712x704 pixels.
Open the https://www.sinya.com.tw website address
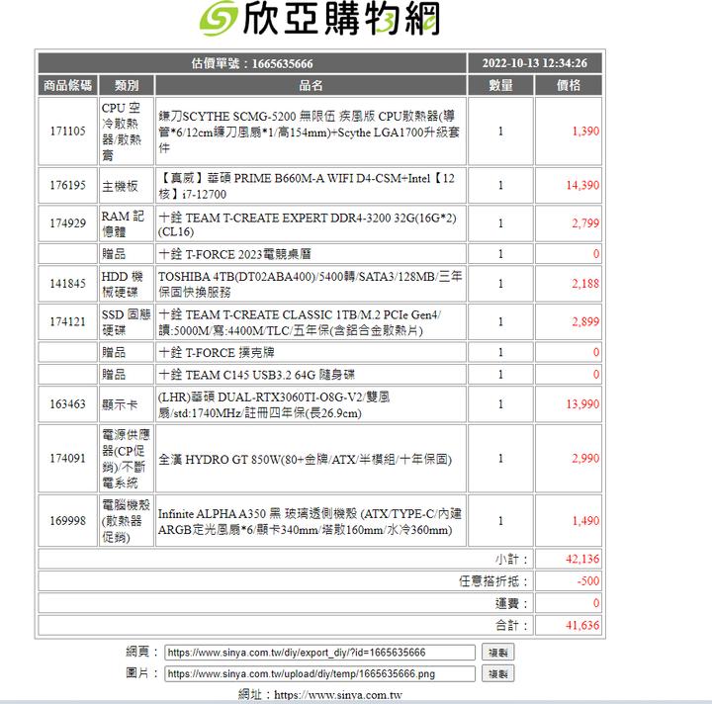click(x=338, y=695)
